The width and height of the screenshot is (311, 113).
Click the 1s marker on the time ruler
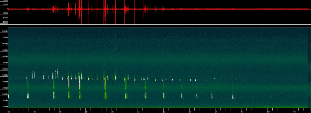tap(35, 112)
